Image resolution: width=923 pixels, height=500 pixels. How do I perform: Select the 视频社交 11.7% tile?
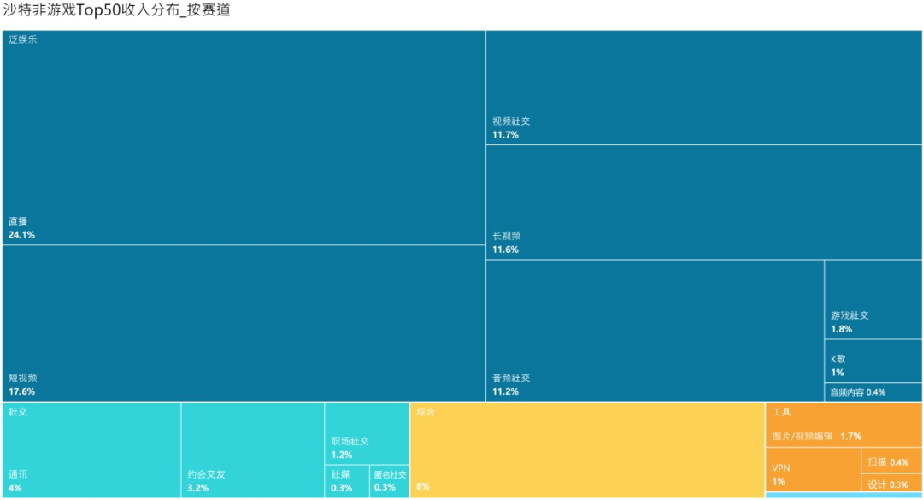tap(703, 88)
